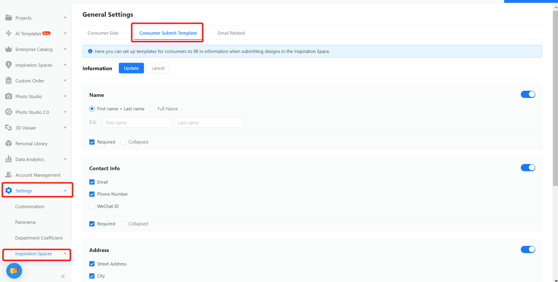The image size is (558, 282).
Task: Open the chat support bubble icon
Action: (14, 271)
